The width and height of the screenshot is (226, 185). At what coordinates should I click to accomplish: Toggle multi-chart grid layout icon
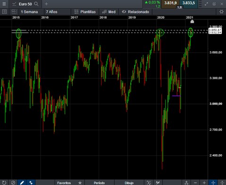[x=14, y=12]
